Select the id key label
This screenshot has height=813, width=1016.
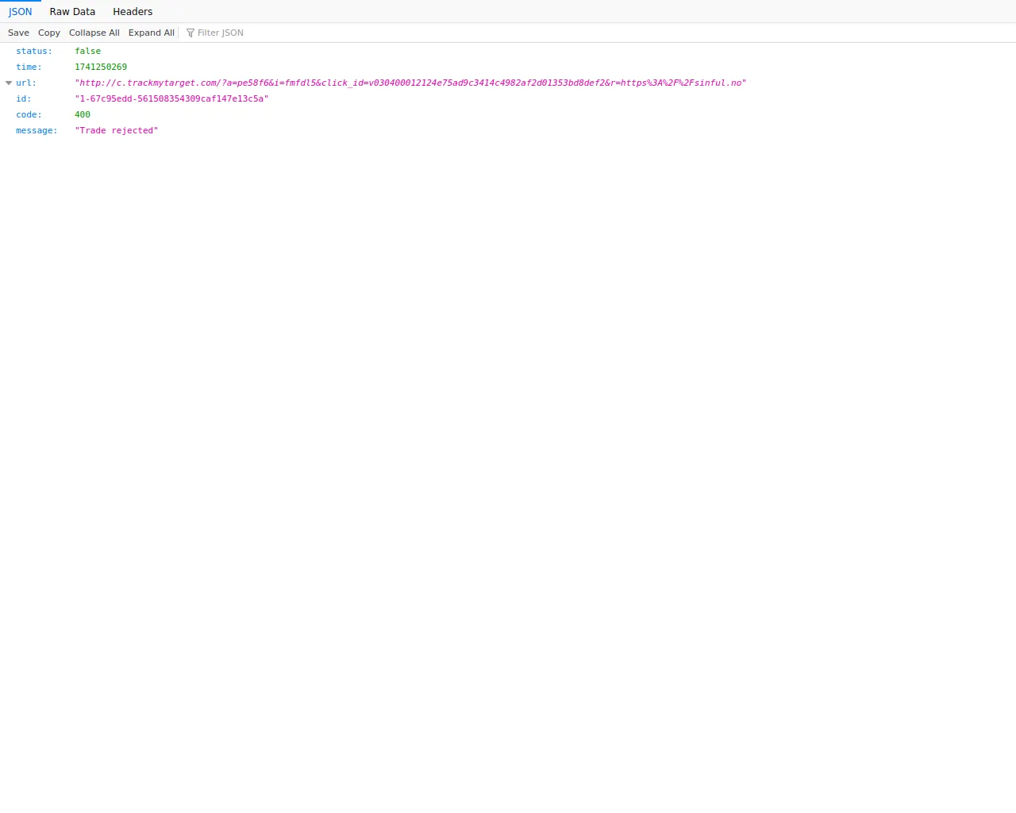tap(24, 98)
